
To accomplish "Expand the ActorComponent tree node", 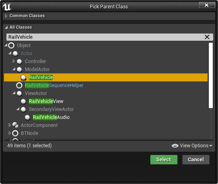I will point(10,125).
